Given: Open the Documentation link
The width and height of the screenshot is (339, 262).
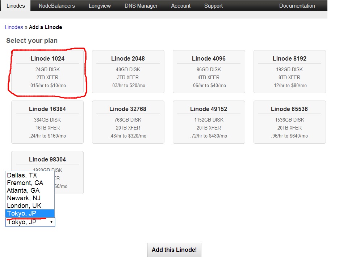Looking at the screenshot, I should pos(297,6).
